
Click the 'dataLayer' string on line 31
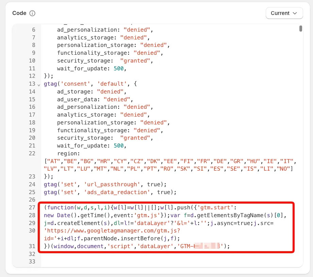[155, 246]
